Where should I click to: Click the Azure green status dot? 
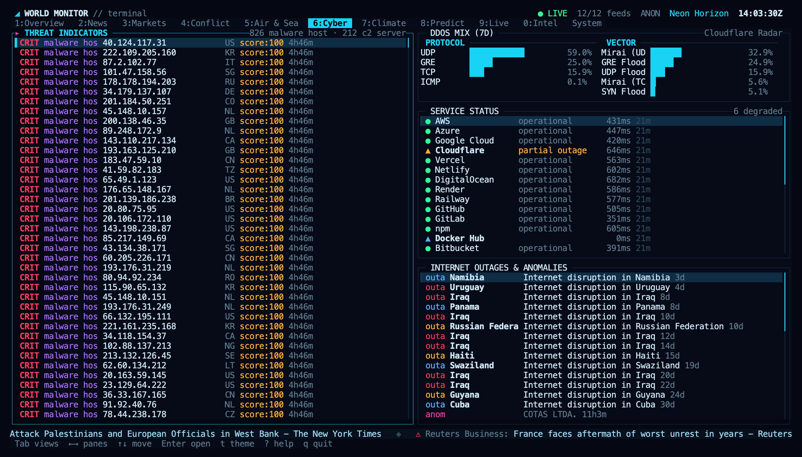click(x=428, y=131)
